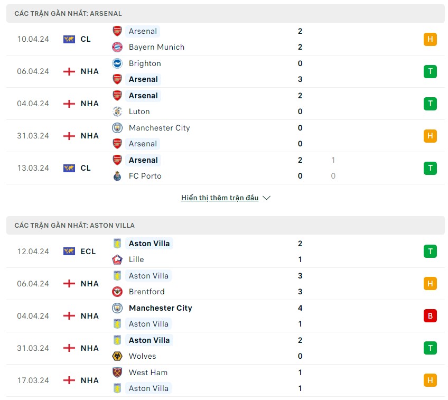The width and height of the screenshot is (448, 400).
Task: Click the Bayern Munich club crest
Action: (x=117, y=47)
